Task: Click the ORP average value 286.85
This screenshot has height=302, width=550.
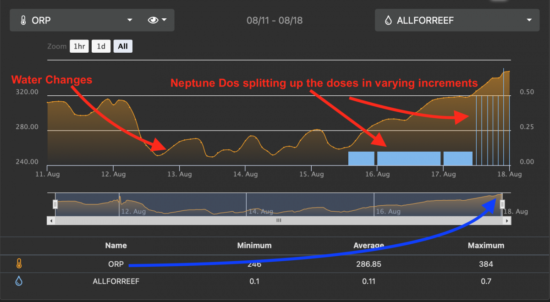Action: [368, 264]
